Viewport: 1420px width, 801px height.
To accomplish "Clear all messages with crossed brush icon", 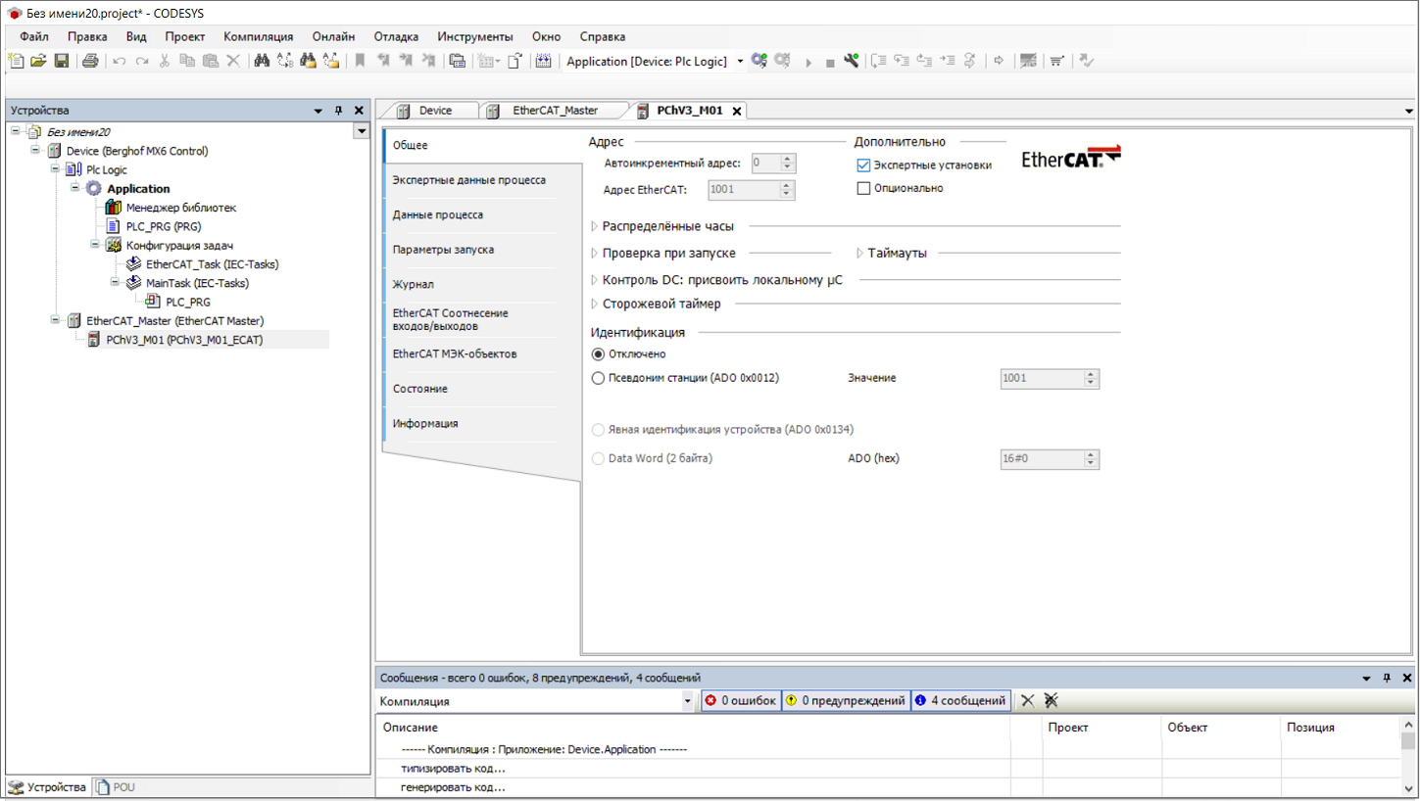I will pyautogui.click(x=1051, y=700).
